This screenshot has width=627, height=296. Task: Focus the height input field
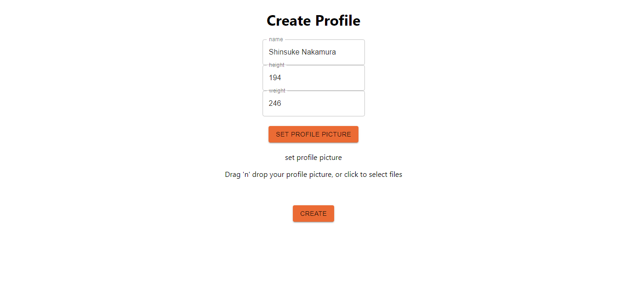tap(313, 78)
